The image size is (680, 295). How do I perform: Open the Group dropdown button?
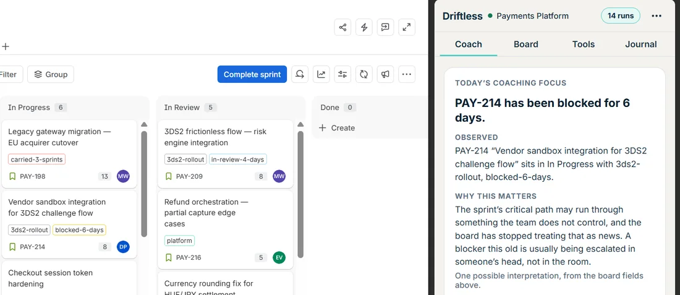point(51,74)
